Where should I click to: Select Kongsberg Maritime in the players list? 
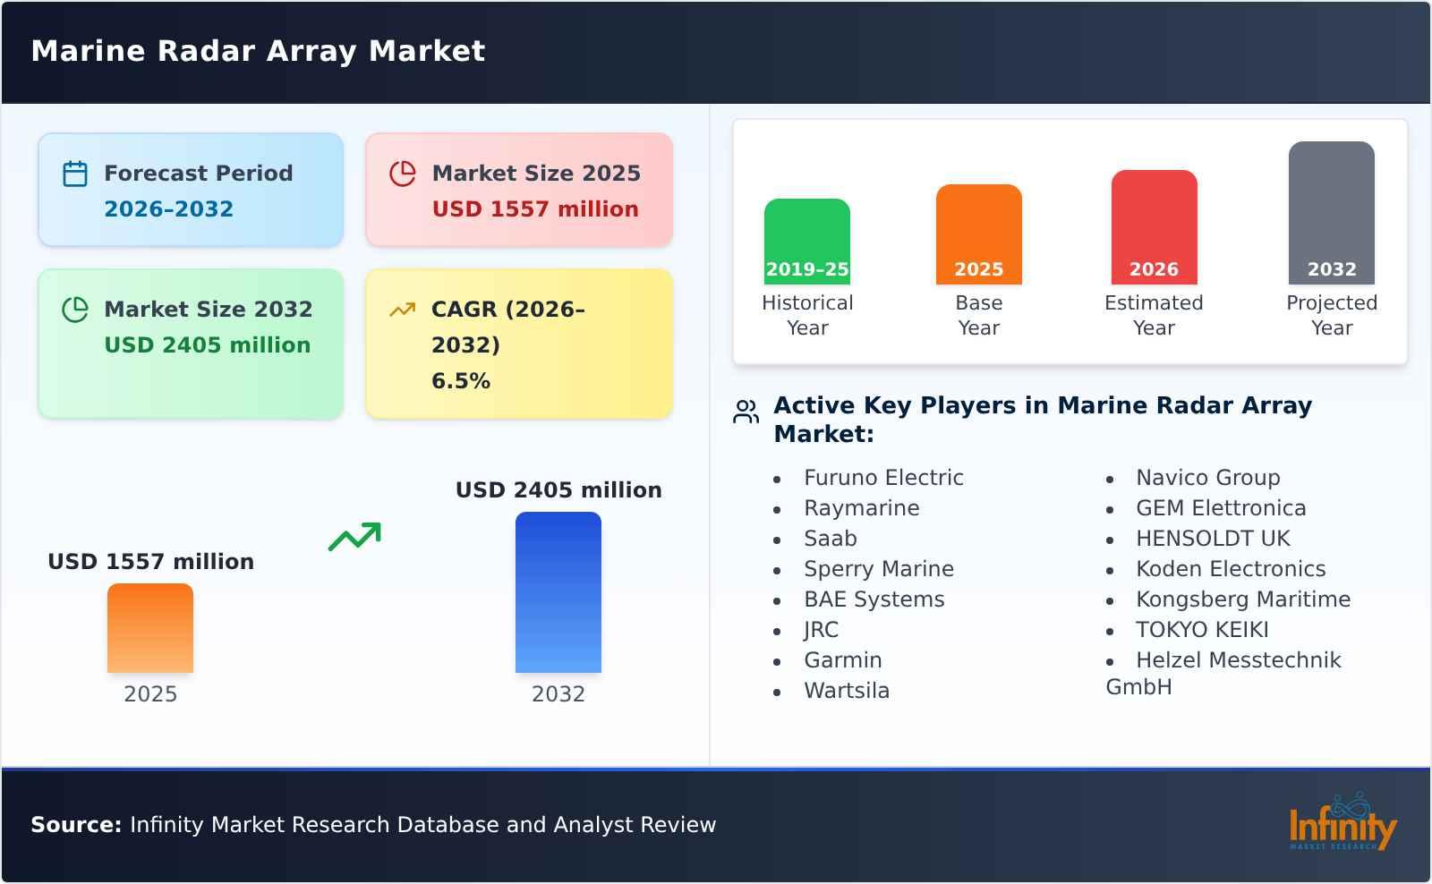pos(1243,599)
